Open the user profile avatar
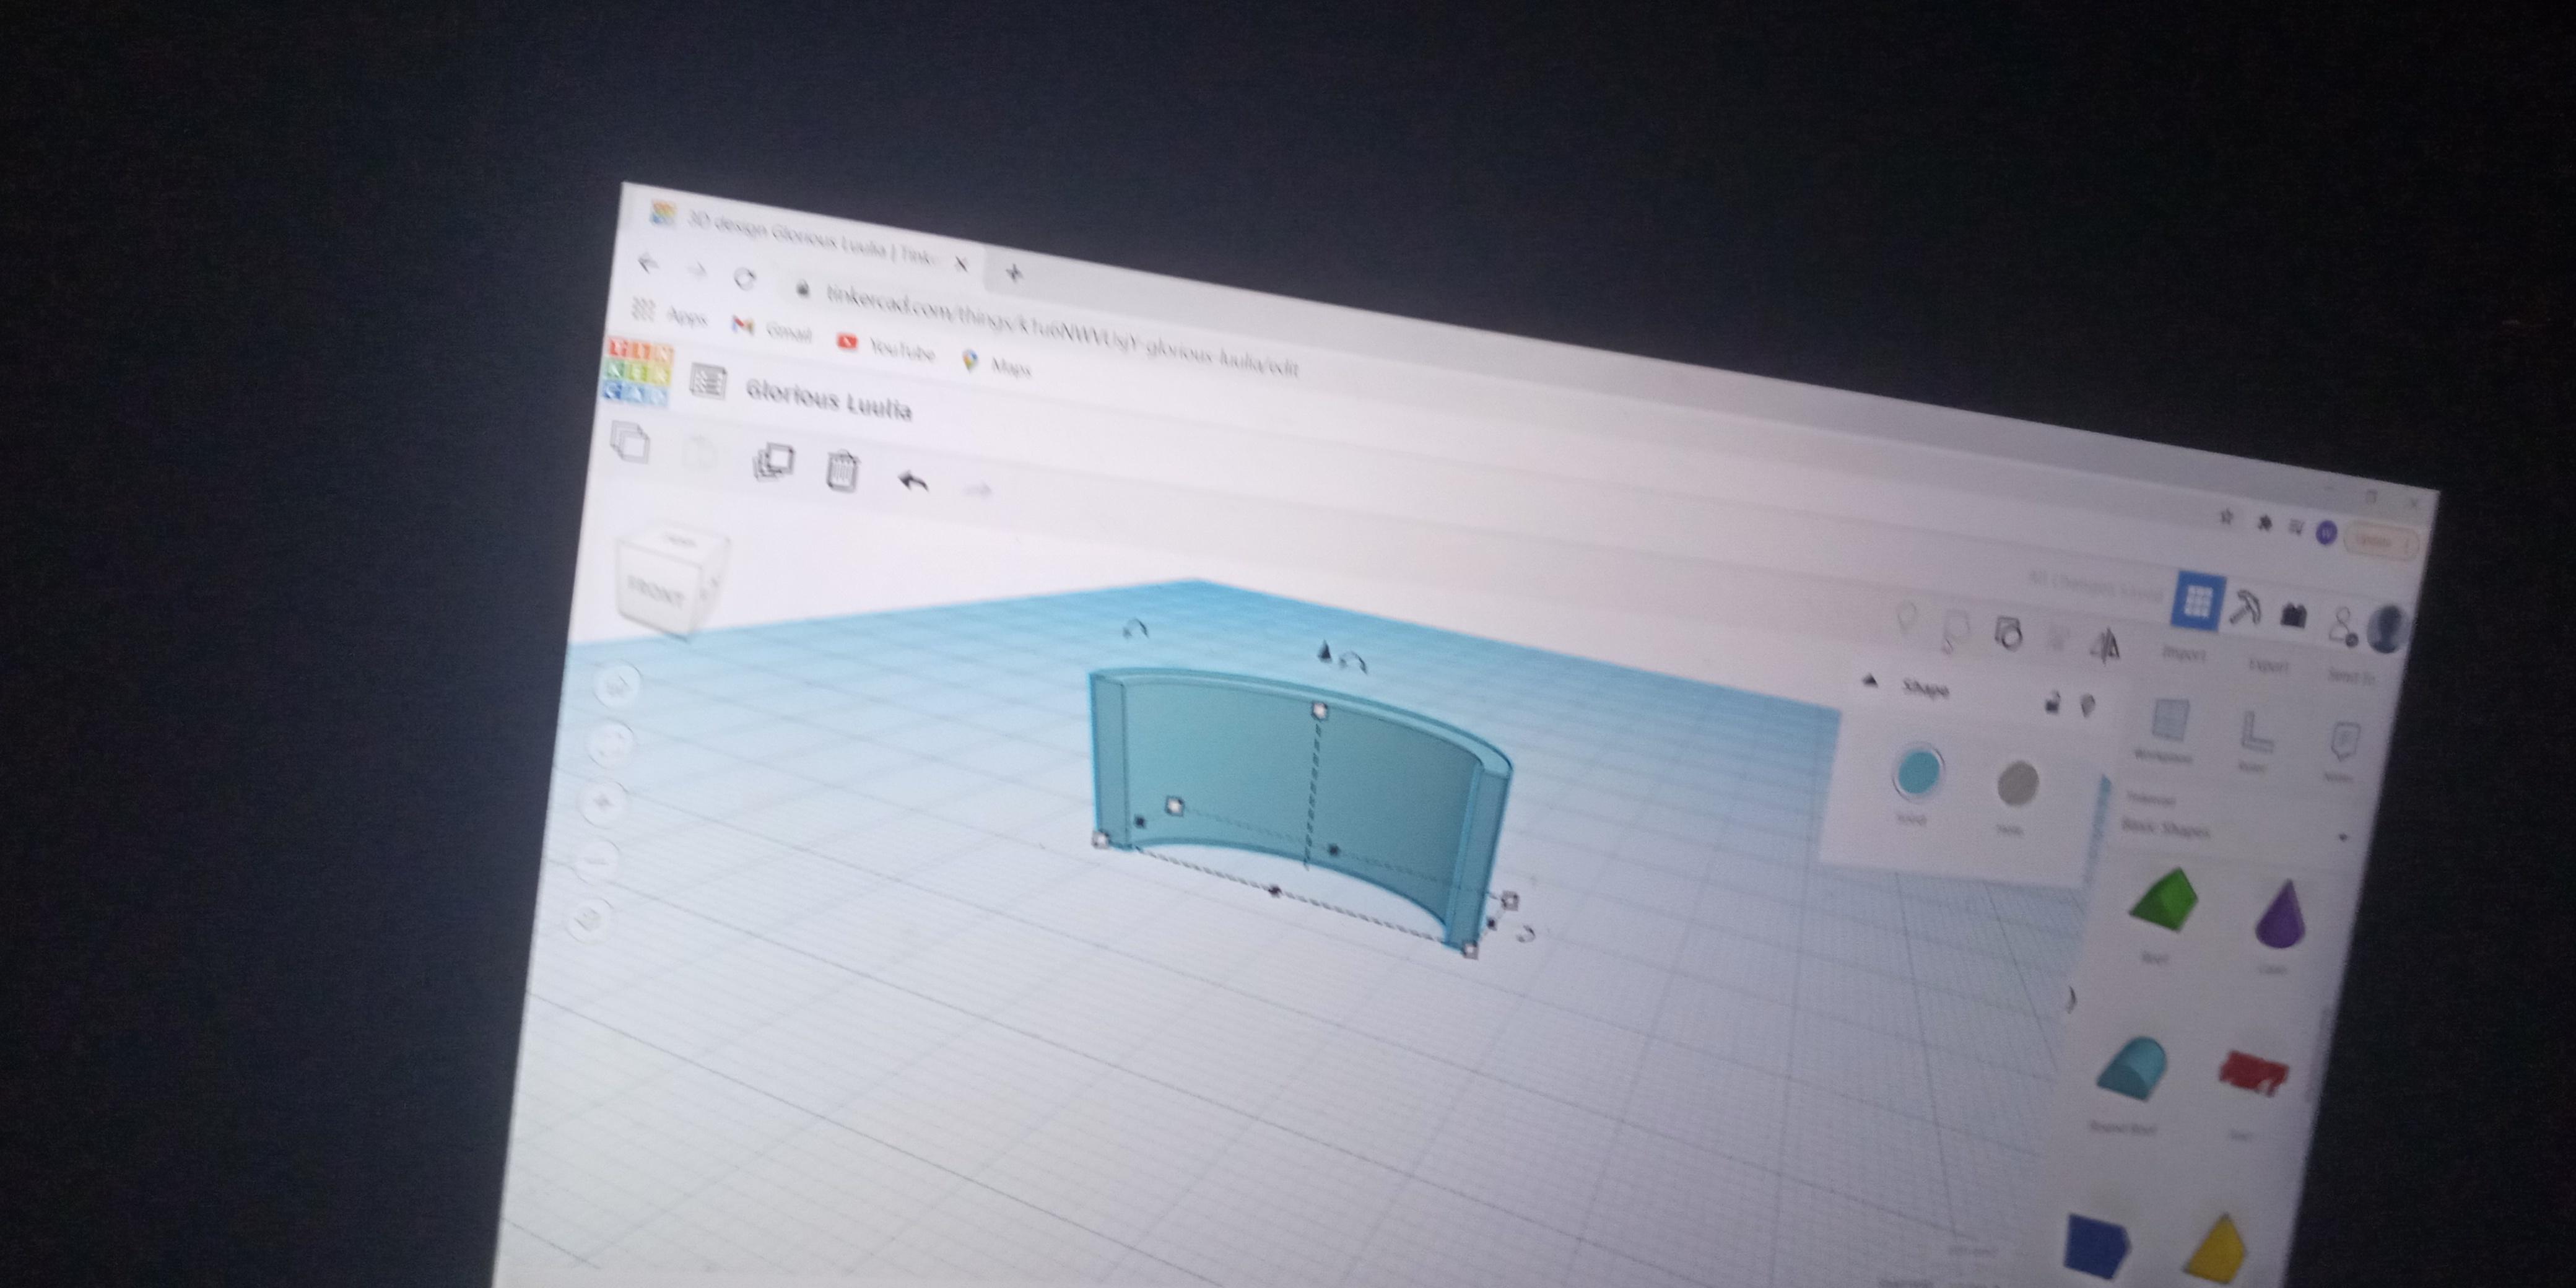This screenshot has height=1288, width=2576. coord(2388,629)
